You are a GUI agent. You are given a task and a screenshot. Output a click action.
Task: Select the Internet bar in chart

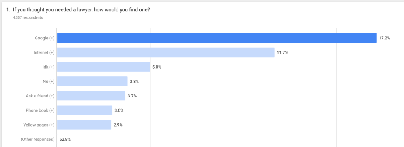click(x=166, y=52)
